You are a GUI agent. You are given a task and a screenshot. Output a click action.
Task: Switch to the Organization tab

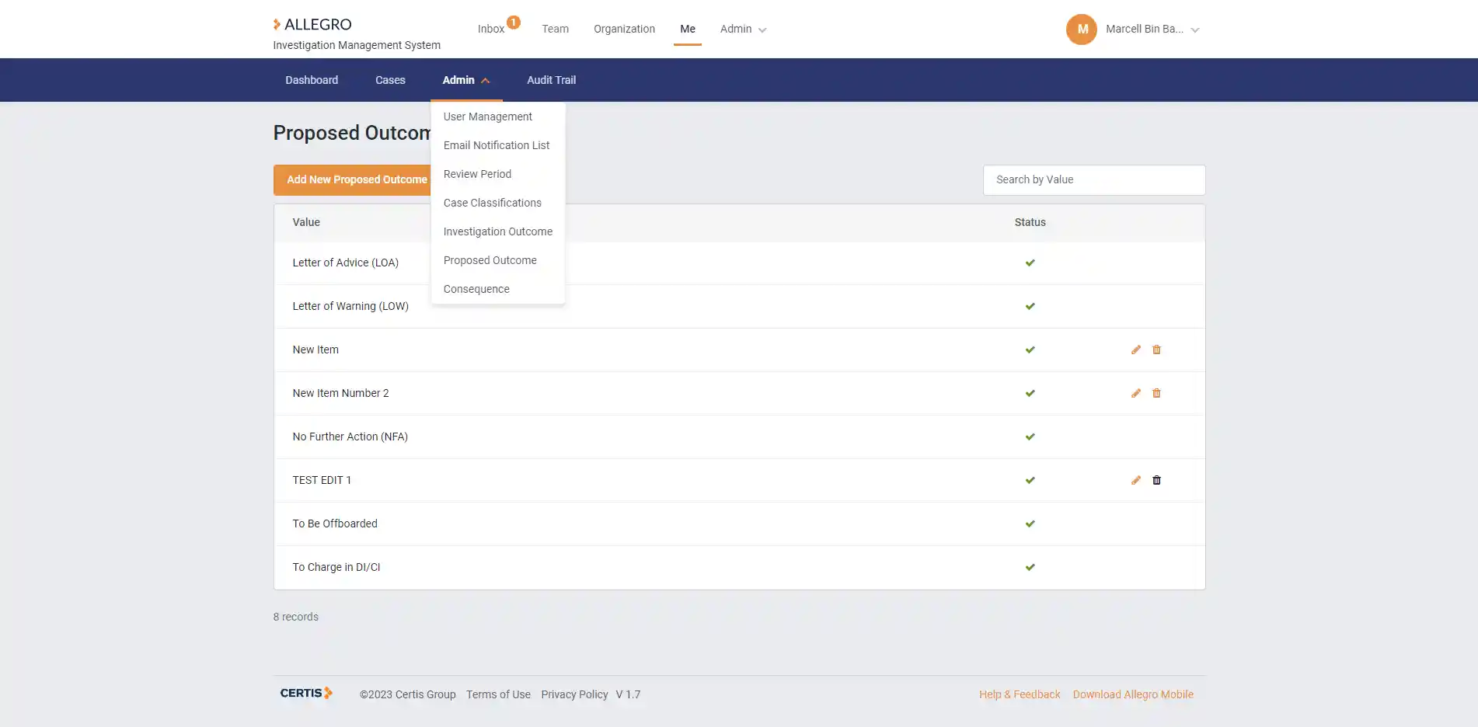pyautogui.click(x=624, y=29)
